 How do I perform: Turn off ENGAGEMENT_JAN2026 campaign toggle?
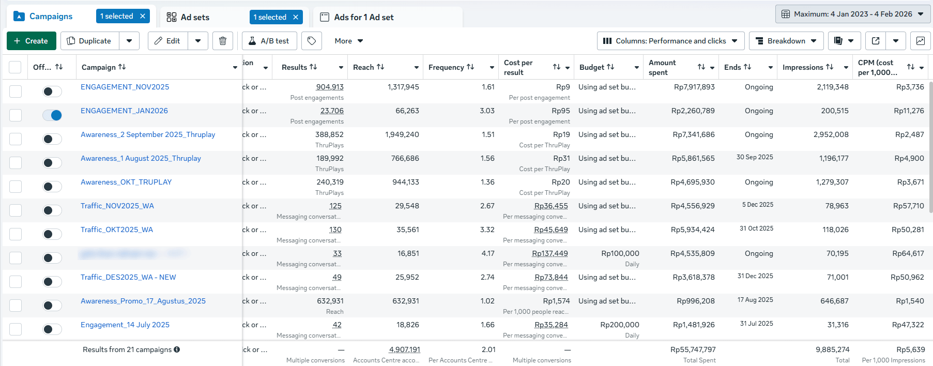(52, 115)
